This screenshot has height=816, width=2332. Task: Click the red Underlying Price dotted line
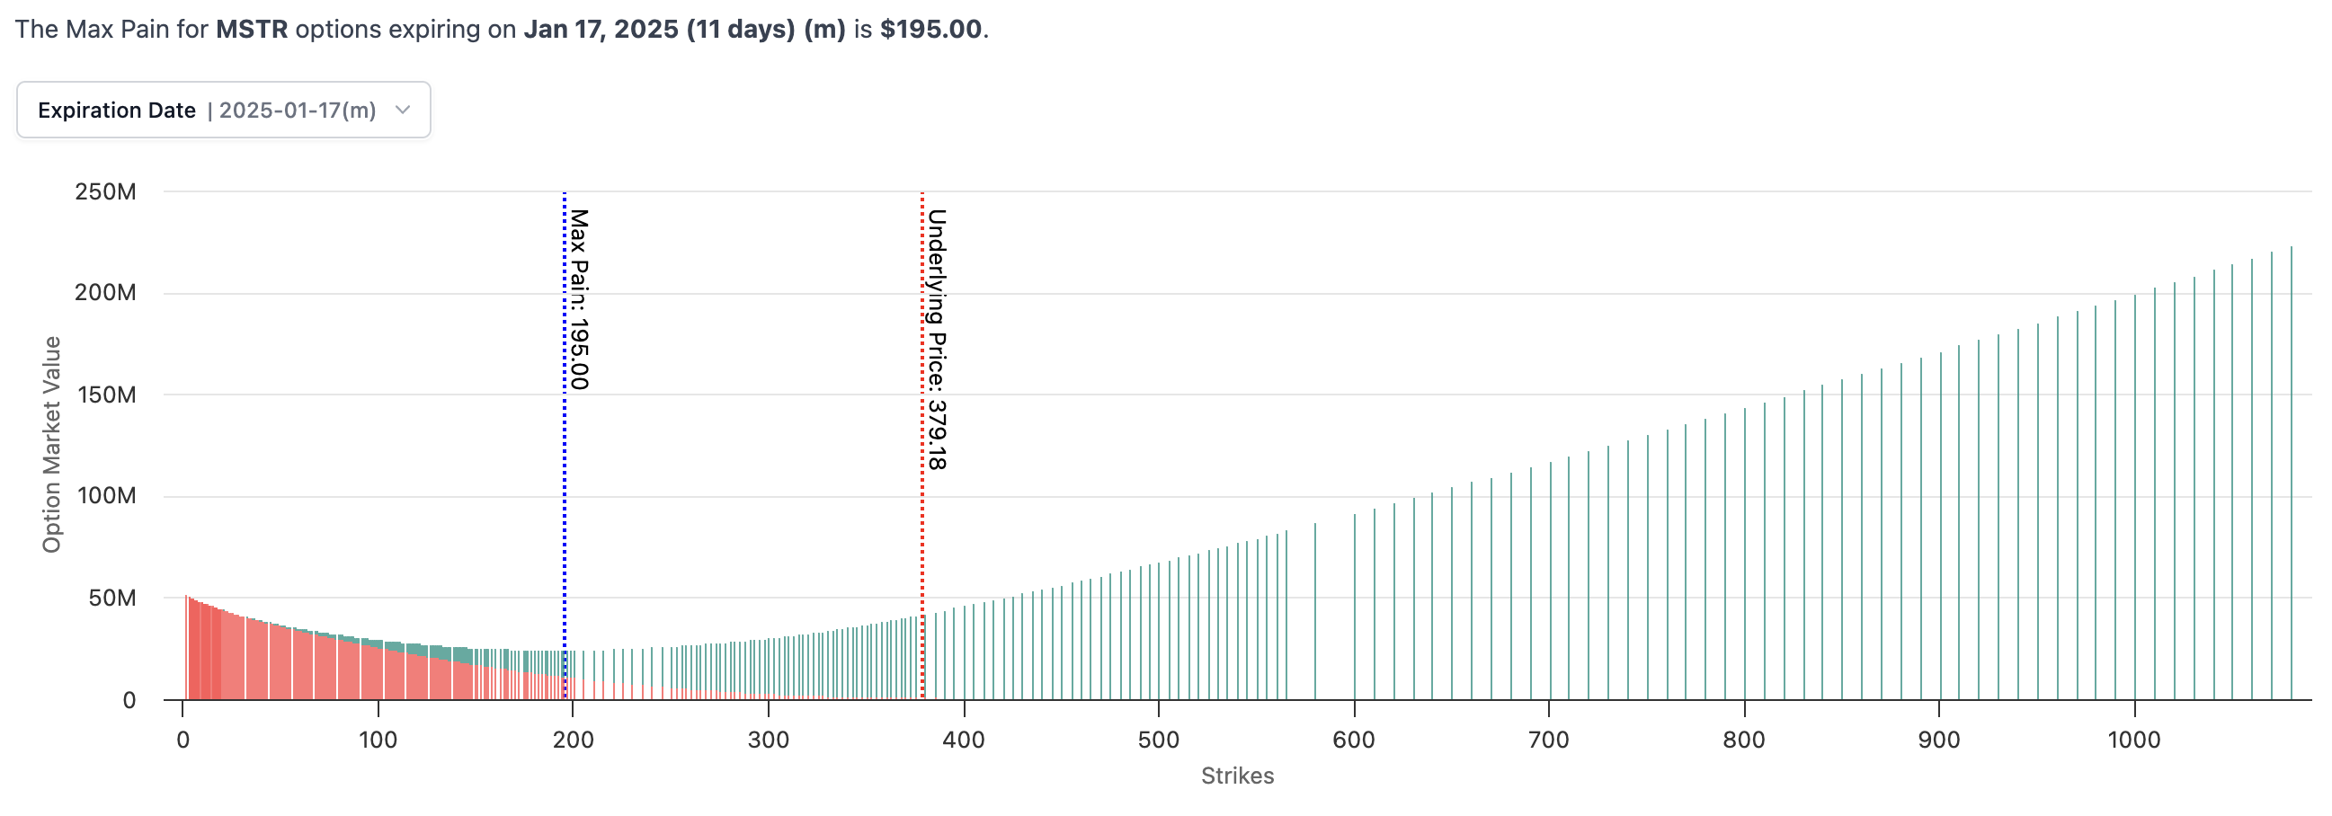921,543
